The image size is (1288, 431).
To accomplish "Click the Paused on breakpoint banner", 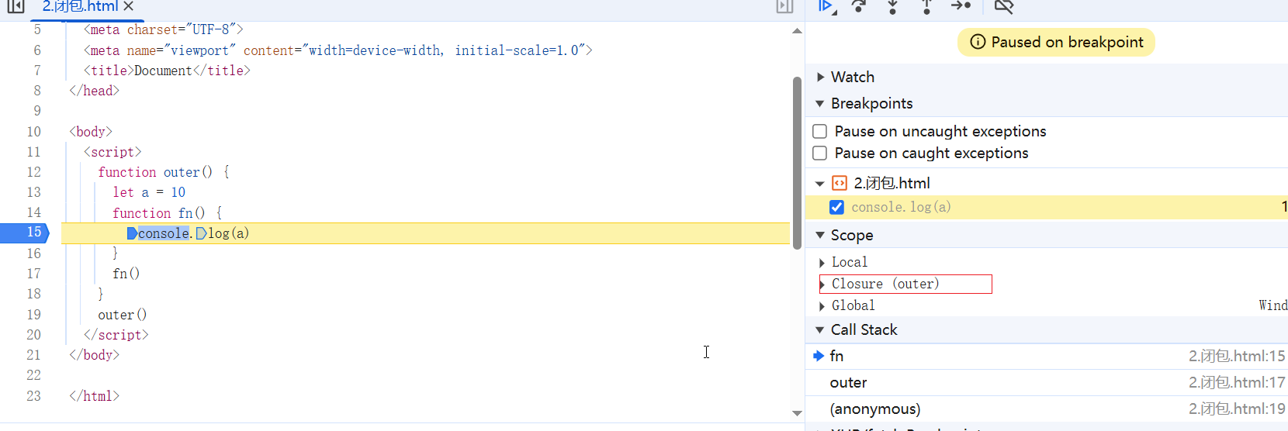I will click(x=1056, y=42).
